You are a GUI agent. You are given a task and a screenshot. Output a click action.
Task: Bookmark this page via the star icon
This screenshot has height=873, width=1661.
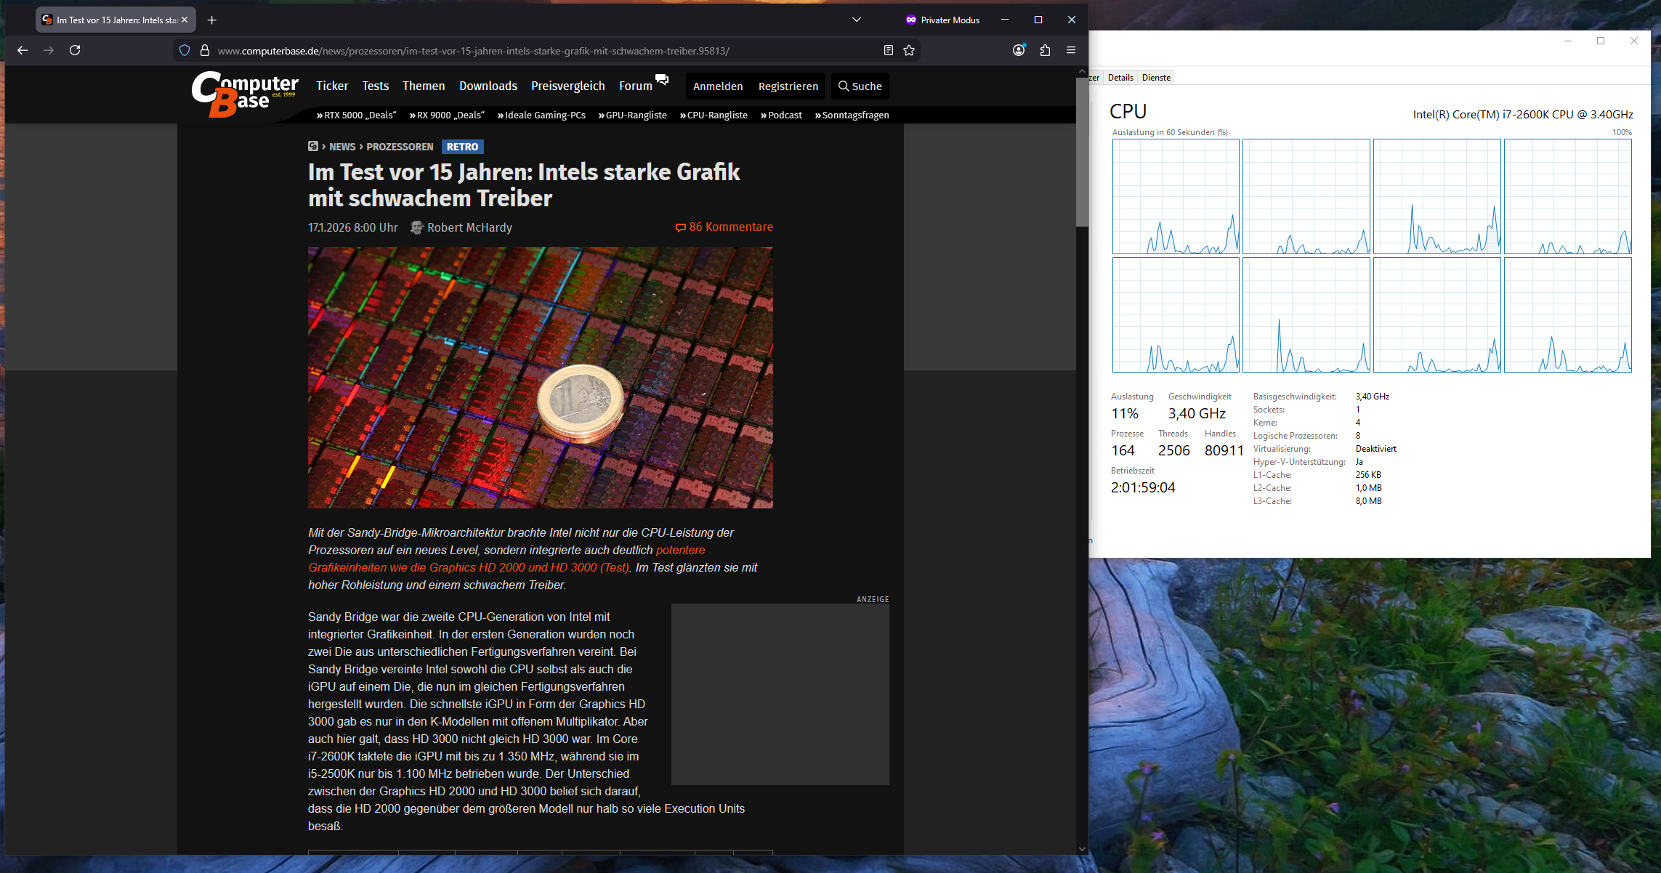pyautogui.click(x=909, y=50)
